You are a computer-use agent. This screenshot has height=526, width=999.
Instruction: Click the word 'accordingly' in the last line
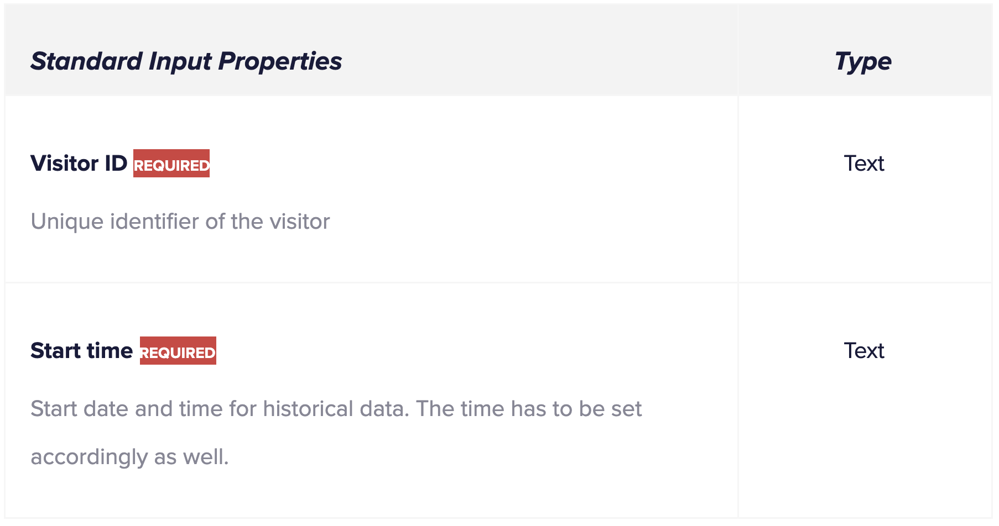tap(89, 457)
